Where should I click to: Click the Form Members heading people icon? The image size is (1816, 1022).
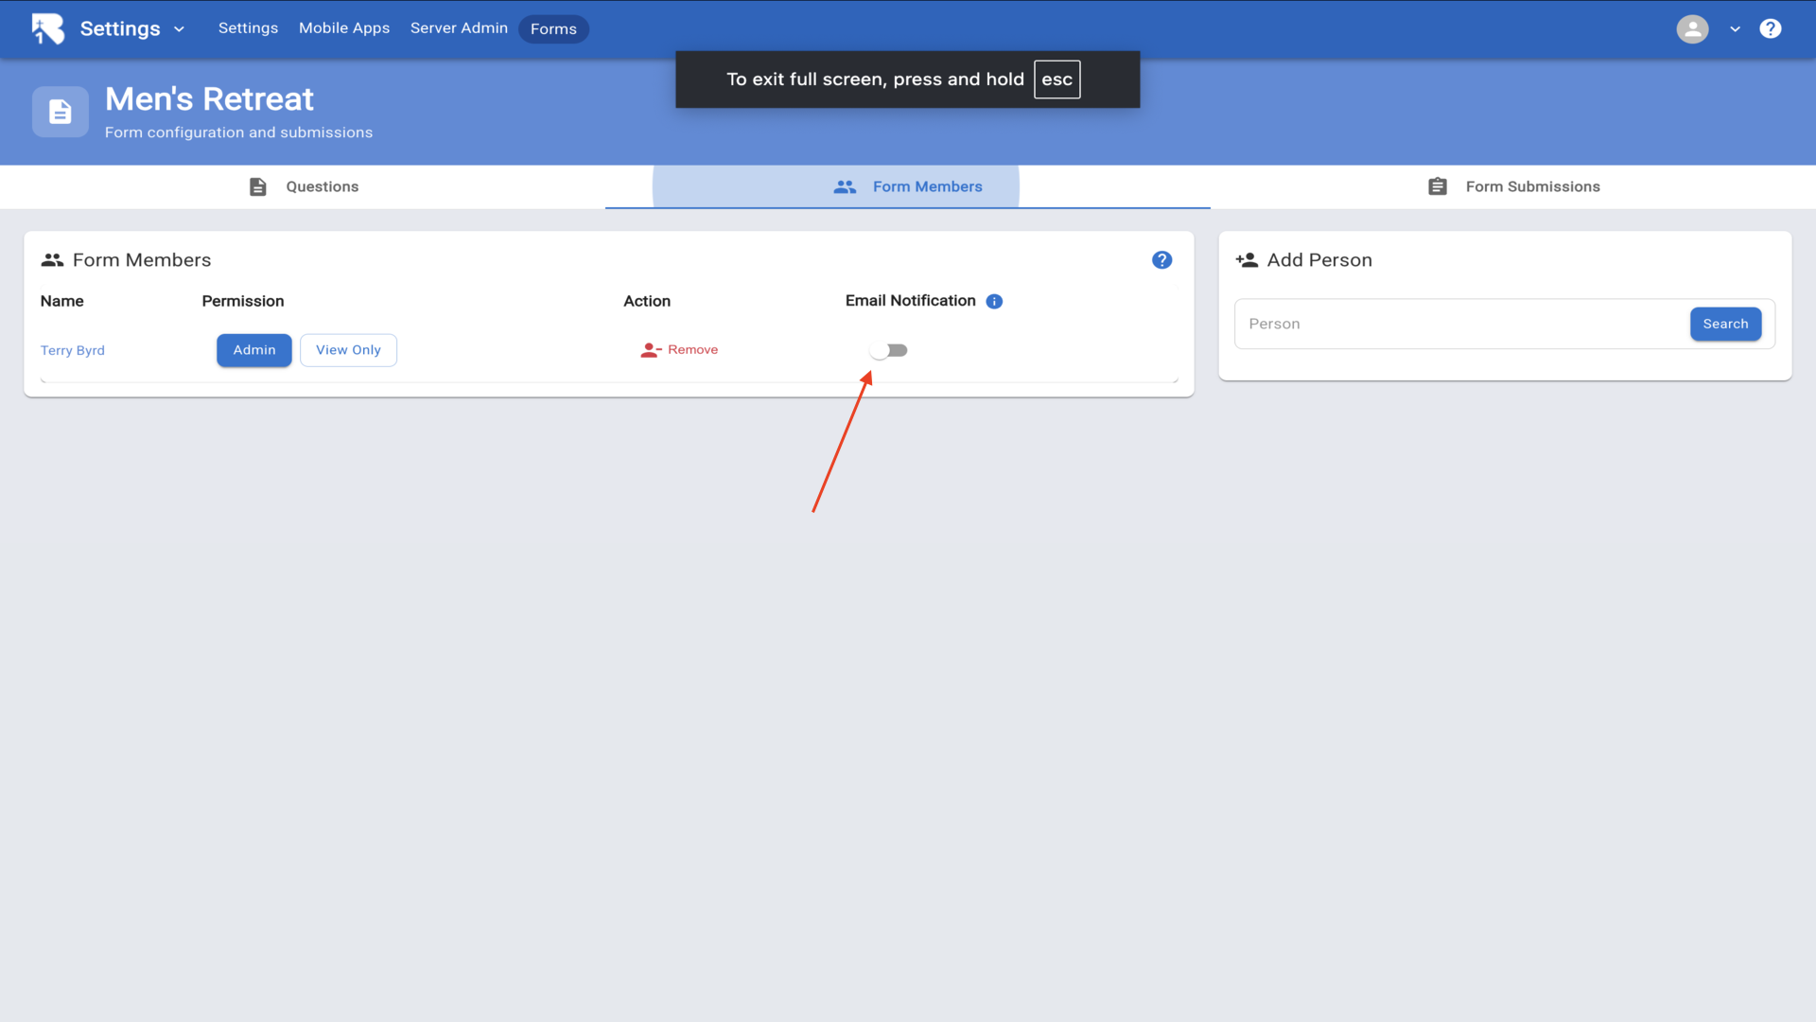click(52, 260)
